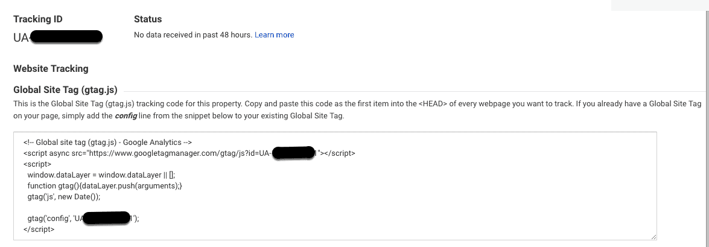The image size is (709, 247).
Task: Place cursor on function gtag() line
Action: pos(104,186)
